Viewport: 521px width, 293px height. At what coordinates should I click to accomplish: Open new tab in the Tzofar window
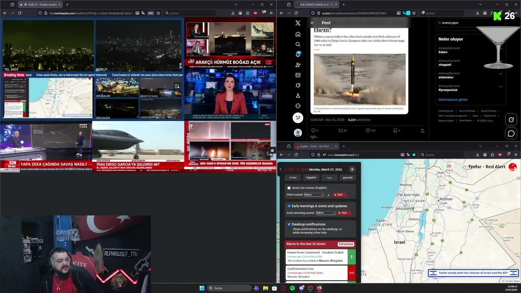tap(344, 146)
